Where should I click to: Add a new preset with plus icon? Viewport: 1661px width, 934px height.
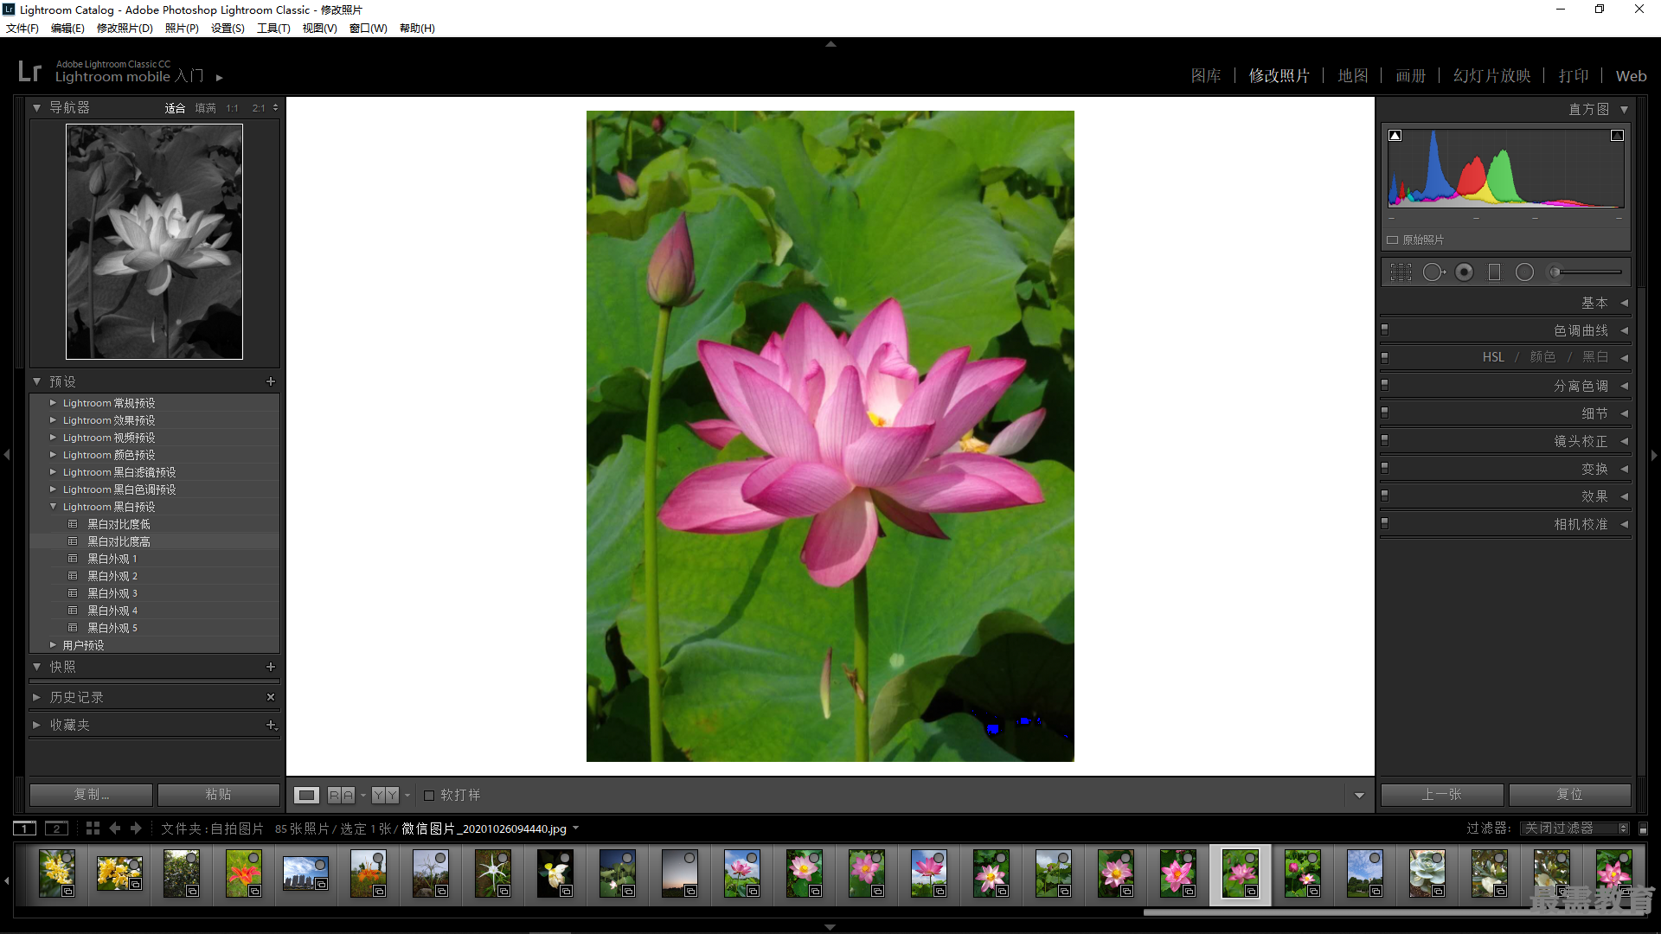(x=271, y=381)
